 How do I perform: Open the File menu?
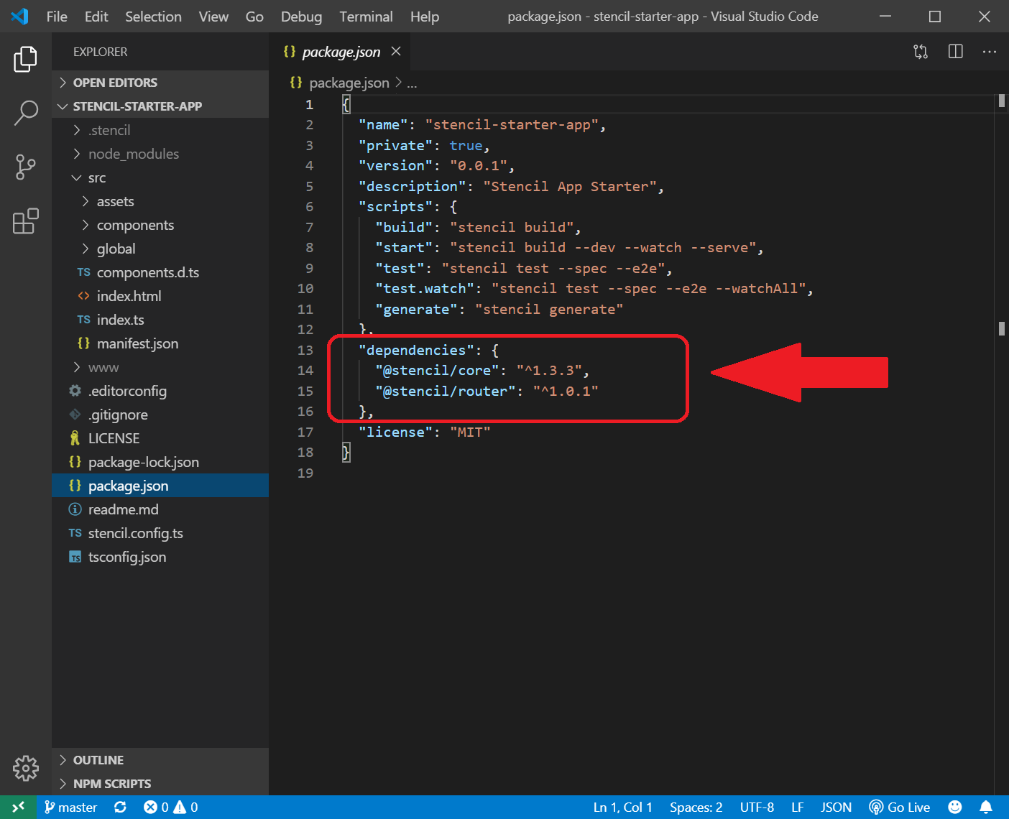pos(57,17)
